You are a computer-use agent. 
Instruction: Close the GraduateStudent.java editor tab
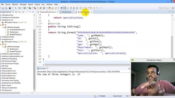click(57, 12)
